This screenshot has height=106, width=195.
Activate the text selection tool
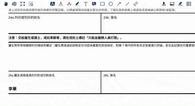pyautogui.click(x=14, y=4)
